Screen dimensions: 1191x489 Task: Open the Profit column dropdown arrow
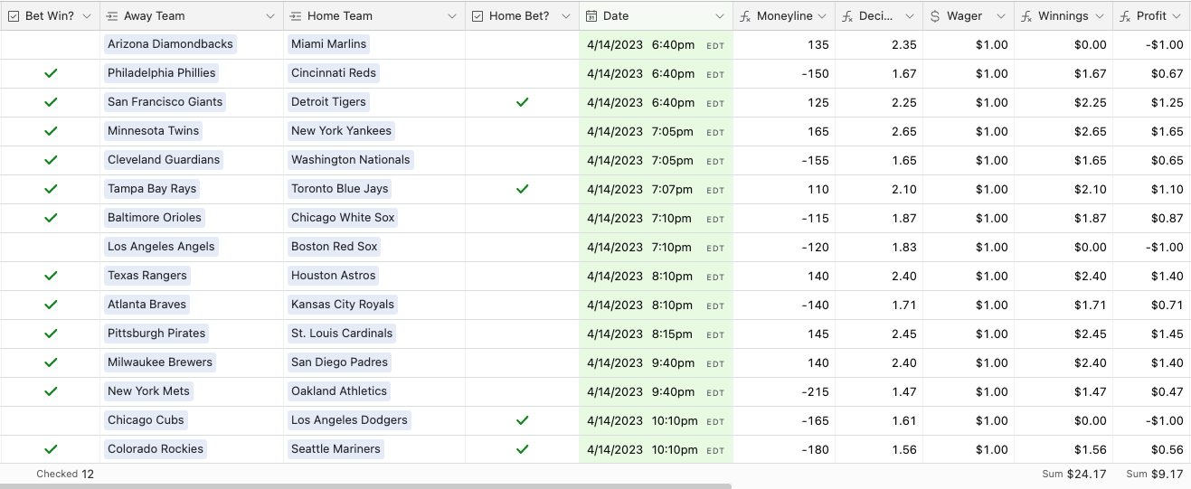(1177, 16)
